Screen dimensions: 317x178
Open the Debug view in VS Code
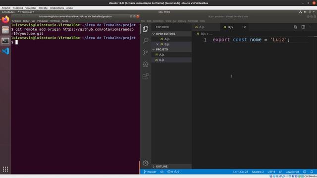coord(145,64)
